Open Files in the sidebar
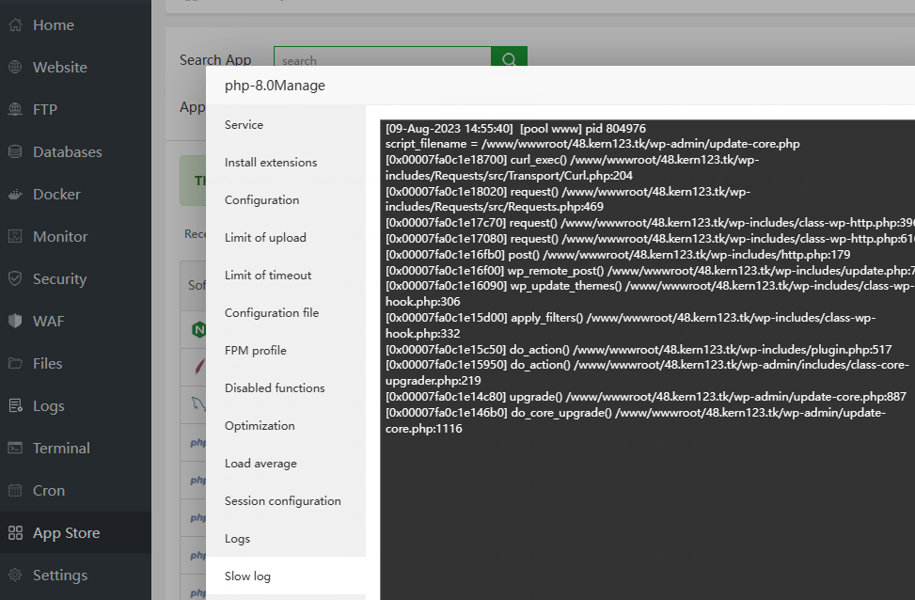This screenshot has height=600, width=915. tap(47, 364)
